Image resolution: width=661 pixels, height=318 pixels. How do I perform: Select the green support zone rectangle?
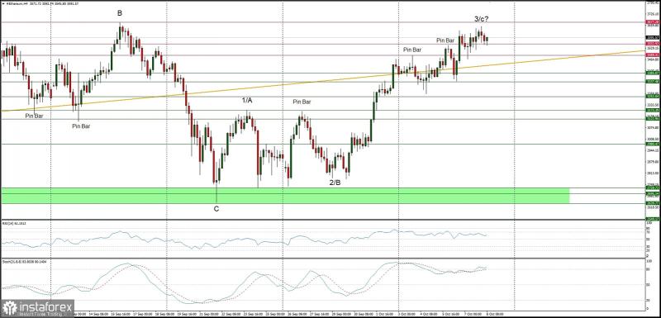pyautogui.click(x=285, y=196)
